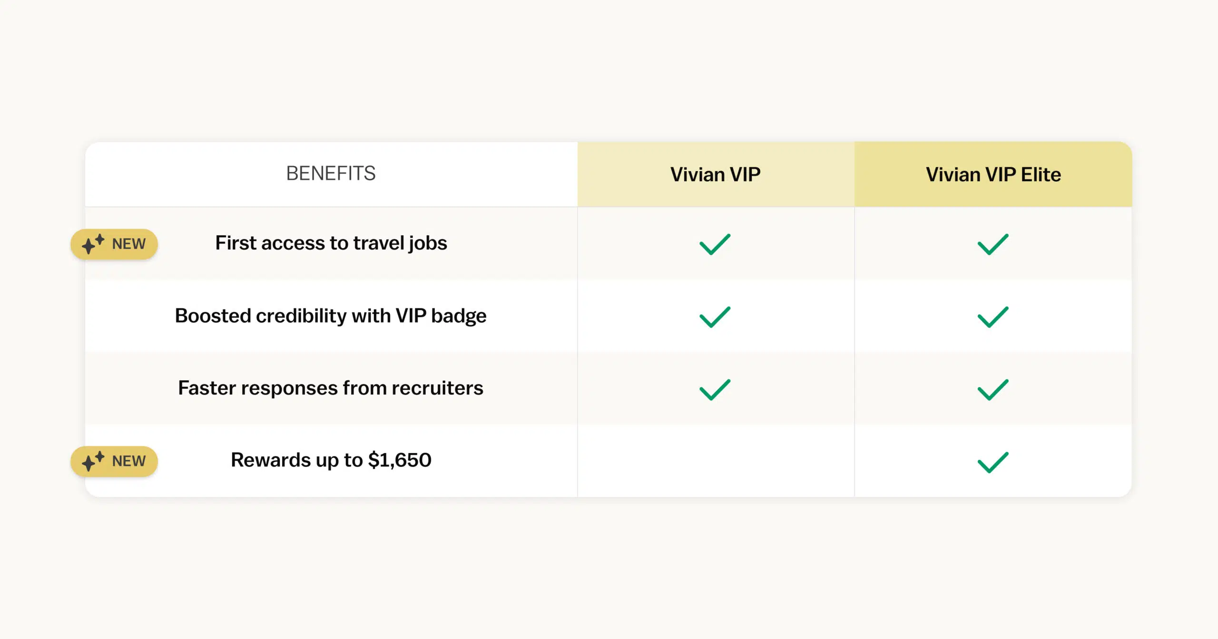Click VIP Elite checkmark for Rewards row
Image resolution: width=1218 pixels, height=639 pixels.
993,462
